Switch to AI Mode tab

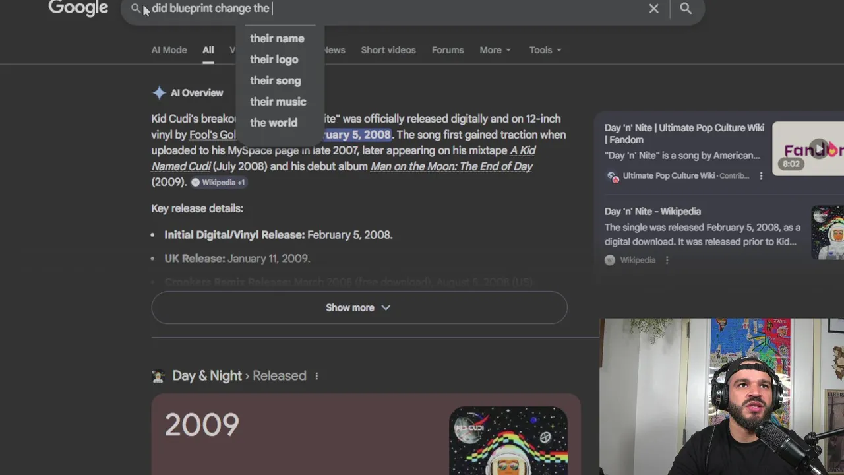click(169, 50)
